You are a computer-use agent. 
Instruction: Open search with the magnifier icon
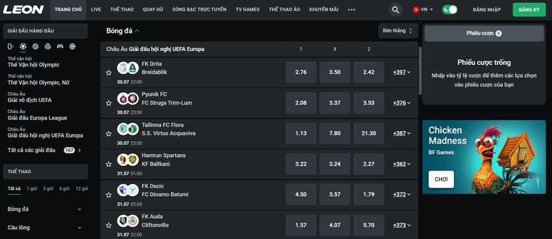[x=395, y=10]
